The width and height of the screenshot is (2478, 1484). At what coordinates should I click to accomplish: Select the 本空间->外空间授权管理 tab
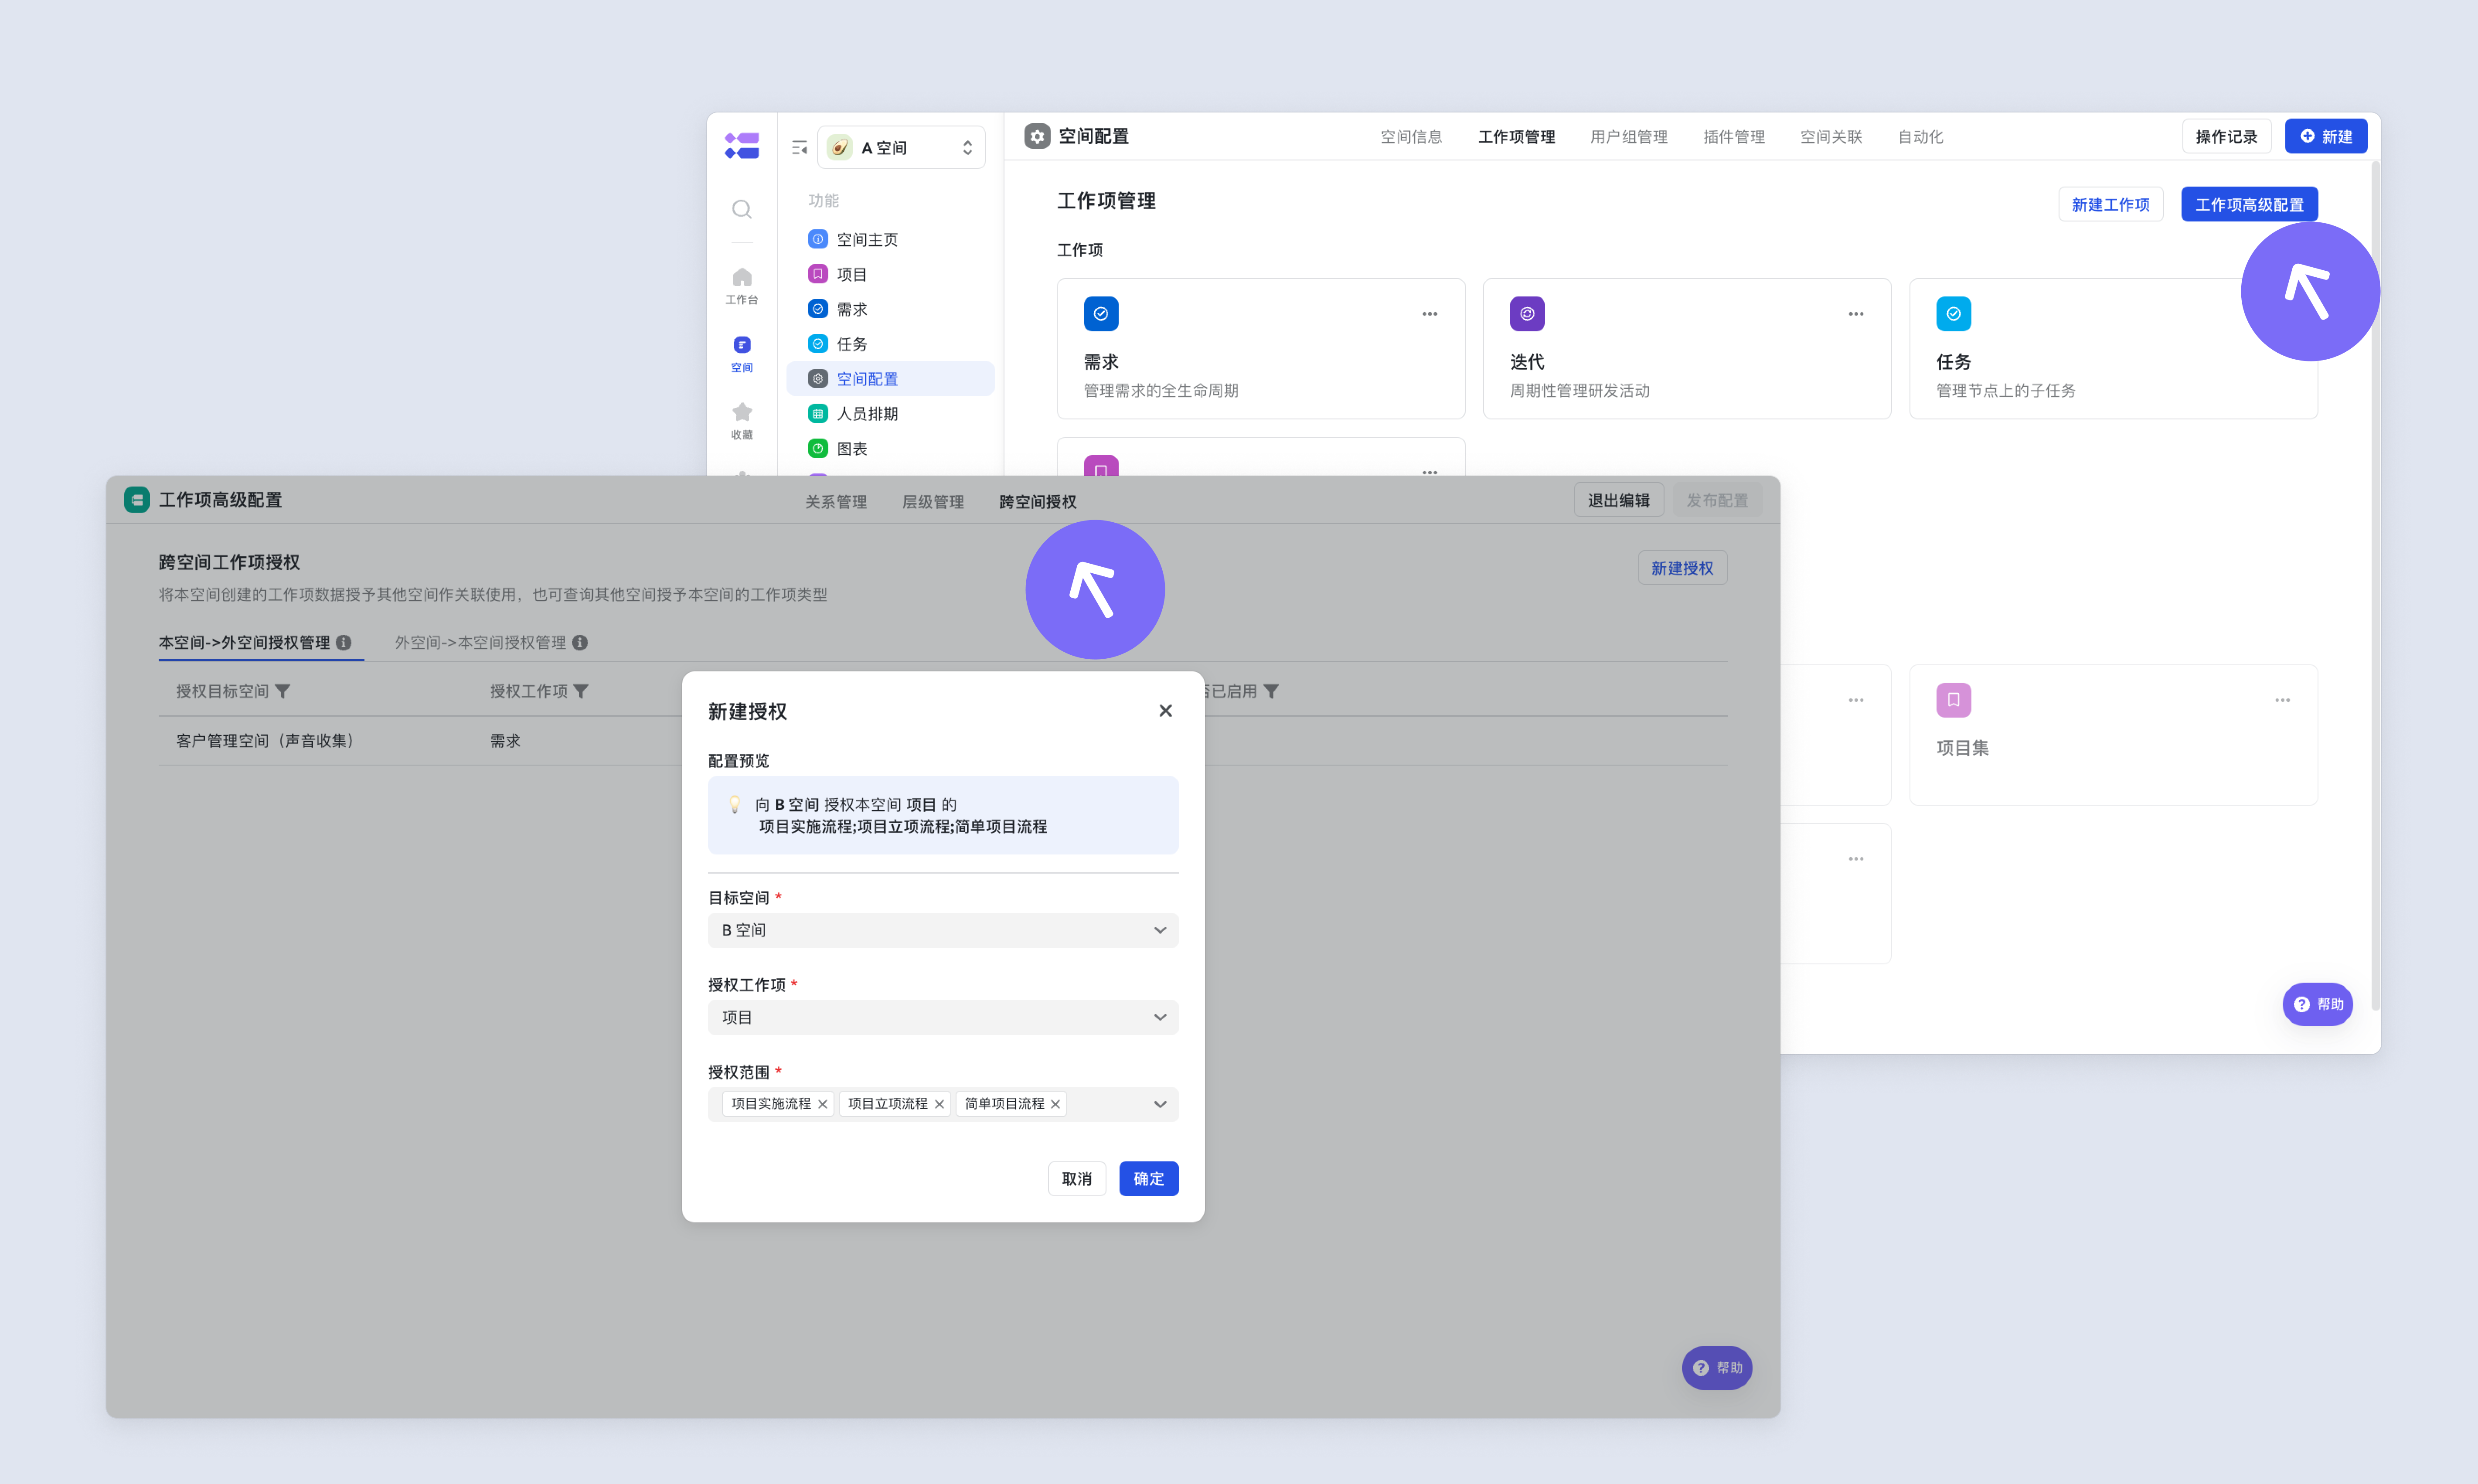(x=244, y=642)
